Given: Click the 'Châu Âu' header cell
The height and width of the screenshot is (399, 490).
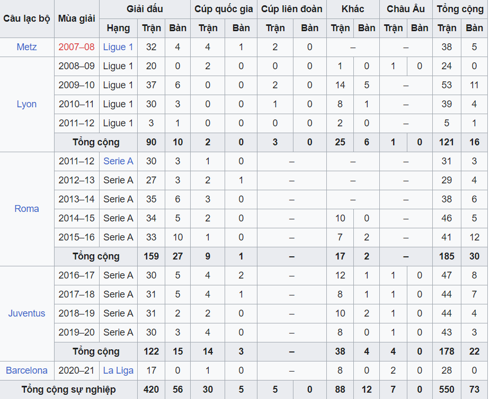Looking at the screenshot, I should click(406, 9).
